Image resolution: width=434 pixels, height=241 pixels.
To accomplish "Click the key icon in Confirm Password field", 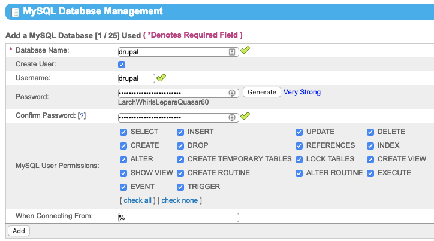I will point(232,117).
